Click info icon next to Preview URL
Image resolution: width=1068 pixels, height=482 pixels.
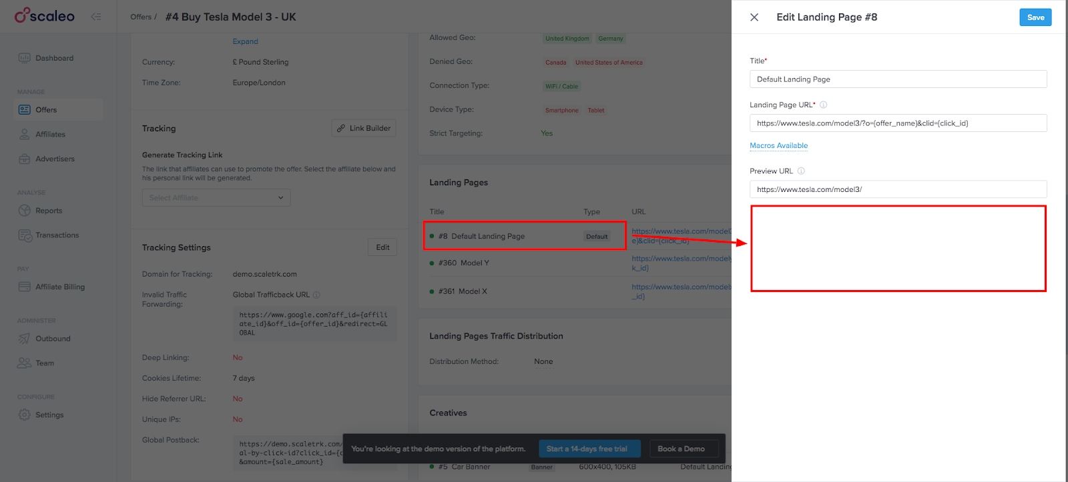click(x=801, y=171)
